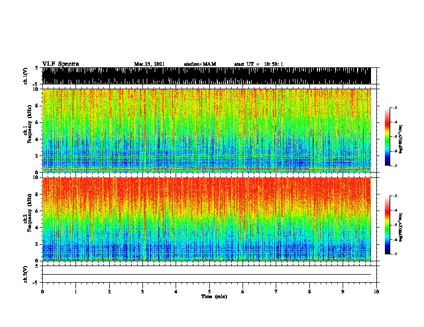The height and width of the screenshot is (327, 424).
Task: Click the ch.1 color bar units label
Action: [x=400, y=139]
